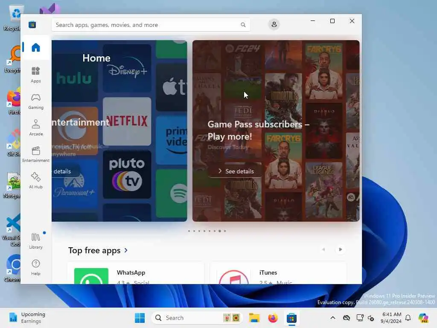
Task: Click the search magnifier icon in Store
Action: [243, 25]
